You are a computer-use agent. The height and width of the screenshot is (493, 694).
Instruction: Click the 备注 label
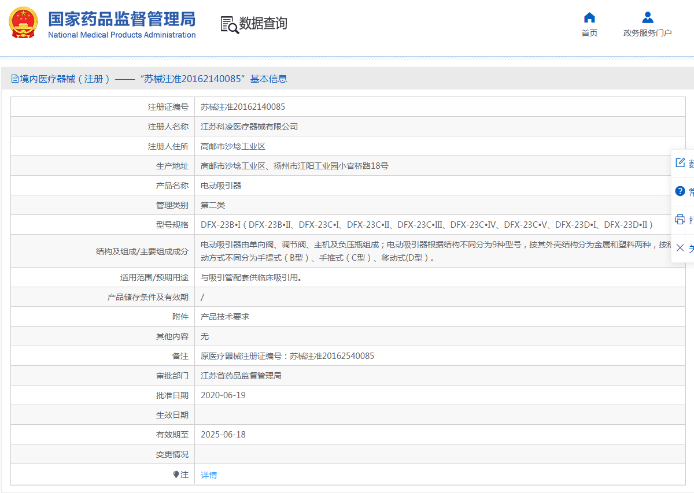pos(180,356)
